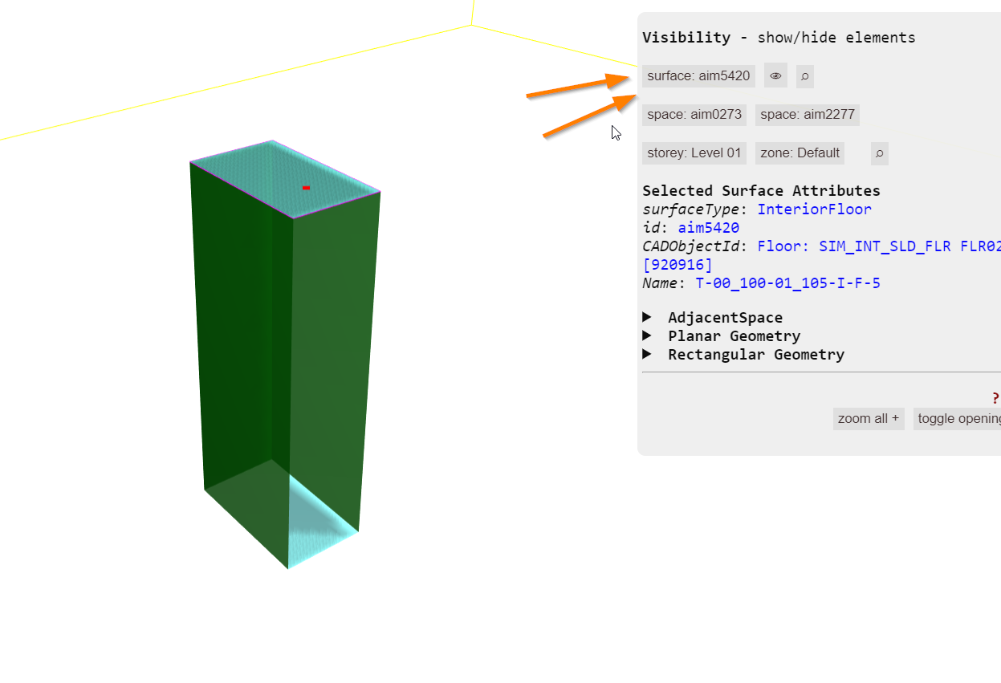The width and height of the screenshot is (1001, 683).
Task: Click the id value aim5420
Action: [708, 228]
